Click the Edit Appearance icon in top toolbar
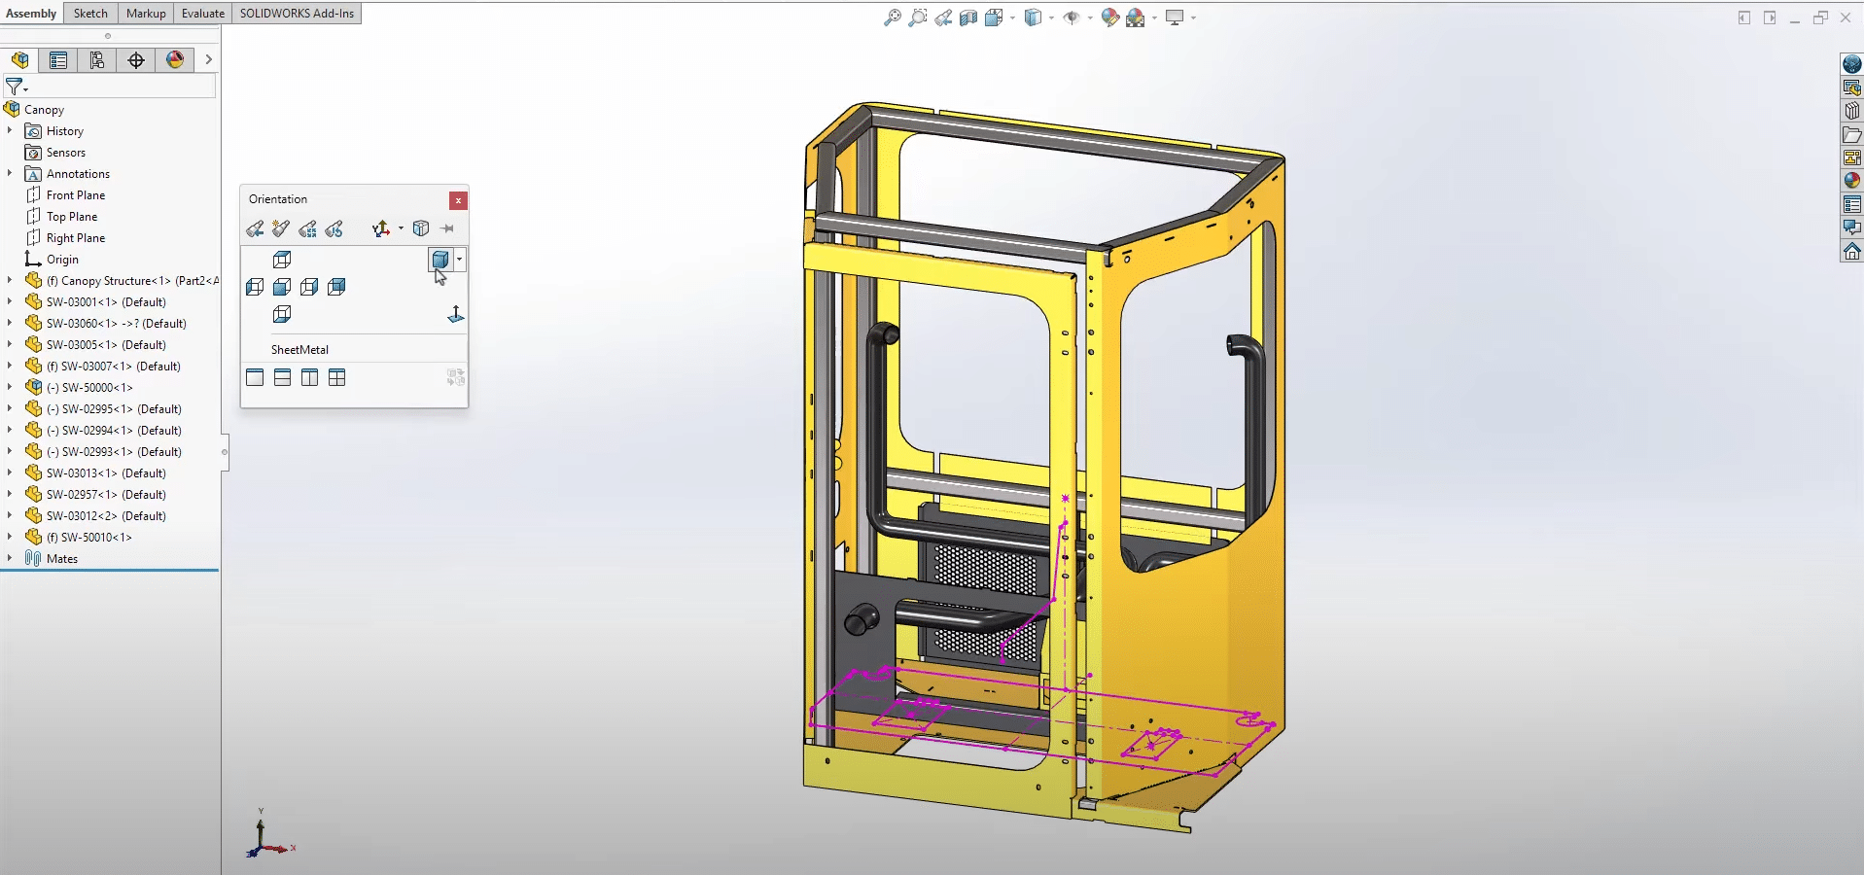This screenshot has width=1864, height=875. point(1109,17)
